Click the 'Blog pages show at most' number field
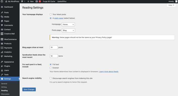178x96 pixels. [54, 47]
